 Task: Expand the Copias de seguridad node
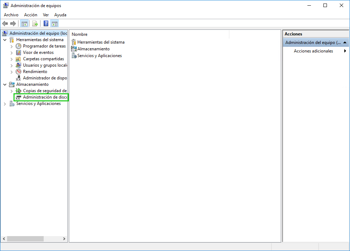(12, 91)
